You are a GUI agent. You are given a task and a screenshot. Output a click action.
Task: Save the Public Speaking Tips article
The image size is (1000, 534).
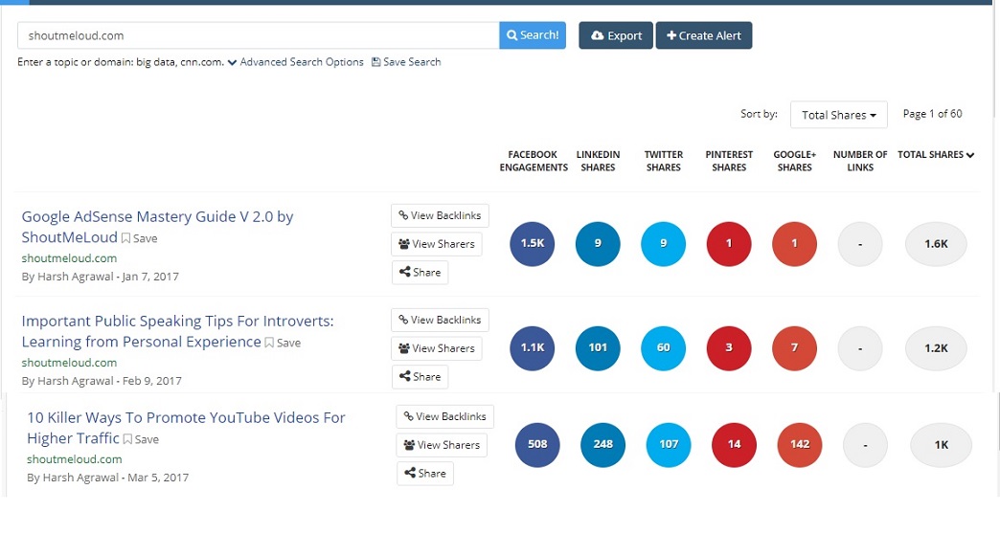point(283,343)
